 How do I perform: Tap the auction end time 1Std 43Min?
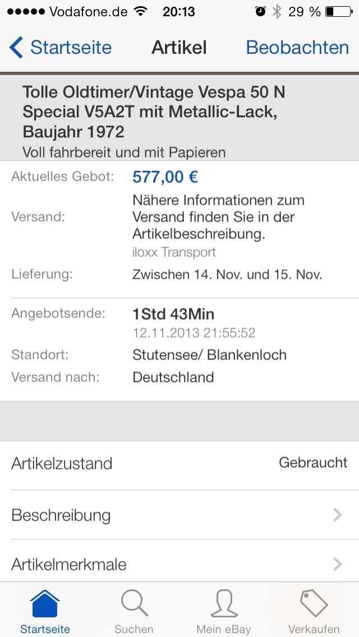point(173,314)
